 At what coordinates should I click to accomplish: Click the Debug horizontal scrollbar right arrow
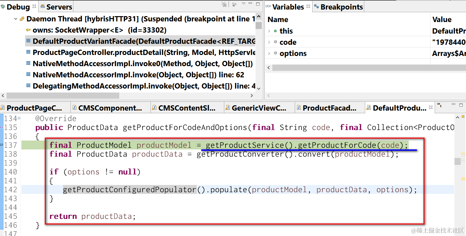[252, 96]
